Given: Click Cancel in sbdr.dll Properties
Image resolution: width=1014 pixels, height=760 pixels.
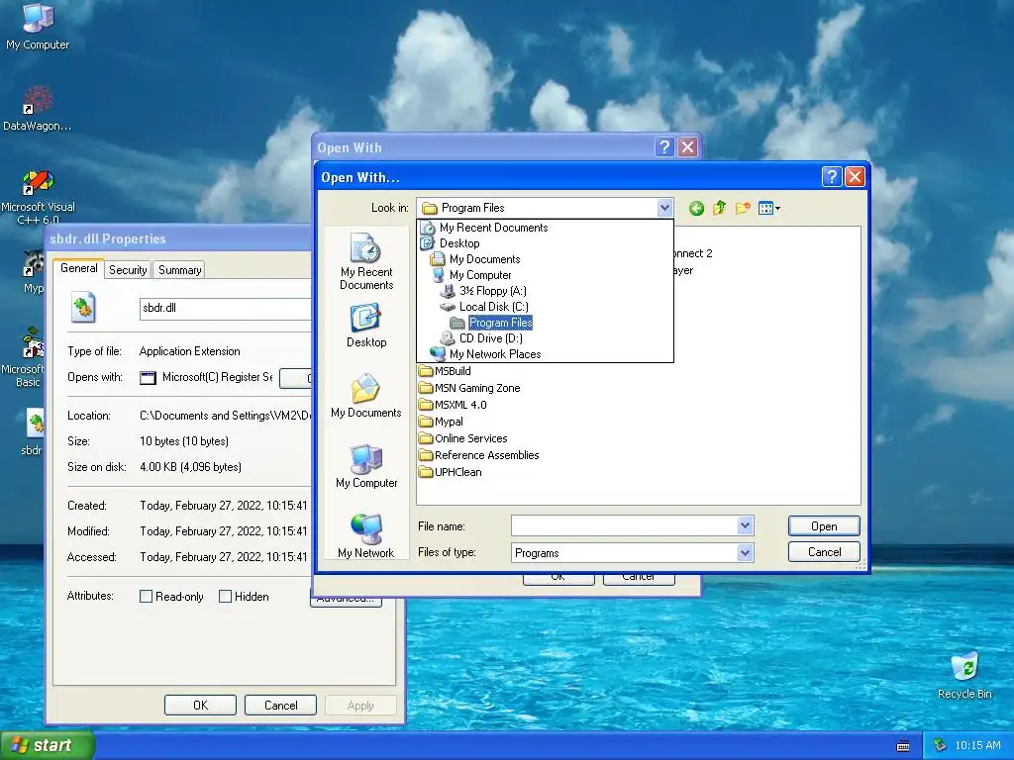Looking at the screenshot, I should [280, 705].
